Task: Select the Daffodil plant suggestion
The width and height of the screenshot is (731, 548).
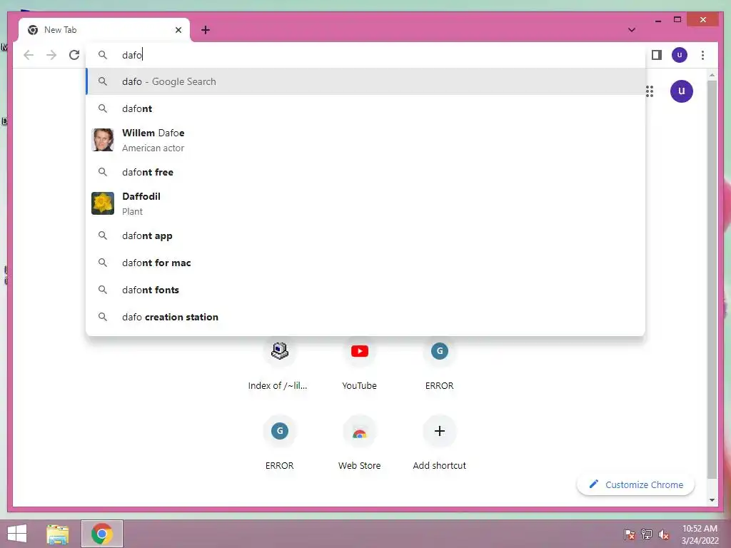Action: point(365,203)
